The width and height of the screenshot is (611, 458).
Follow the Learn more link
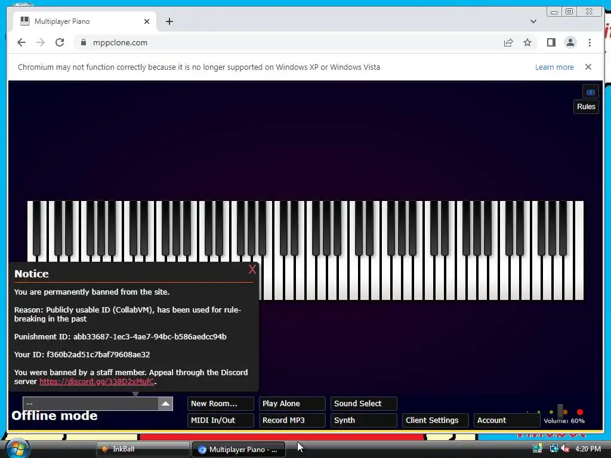coord(554,67)
